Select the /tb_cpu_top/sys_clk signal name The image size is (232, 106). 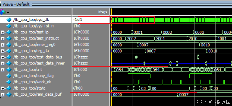point(31,20)
